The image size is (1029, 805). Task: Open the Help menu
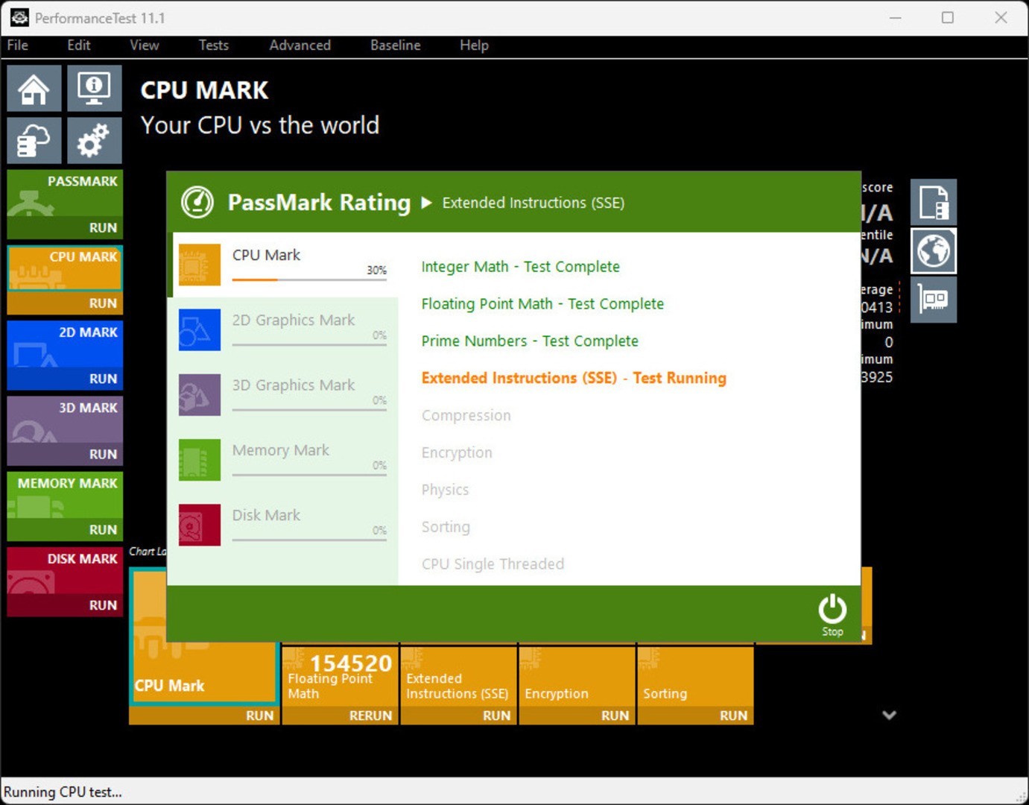(474, 45)
